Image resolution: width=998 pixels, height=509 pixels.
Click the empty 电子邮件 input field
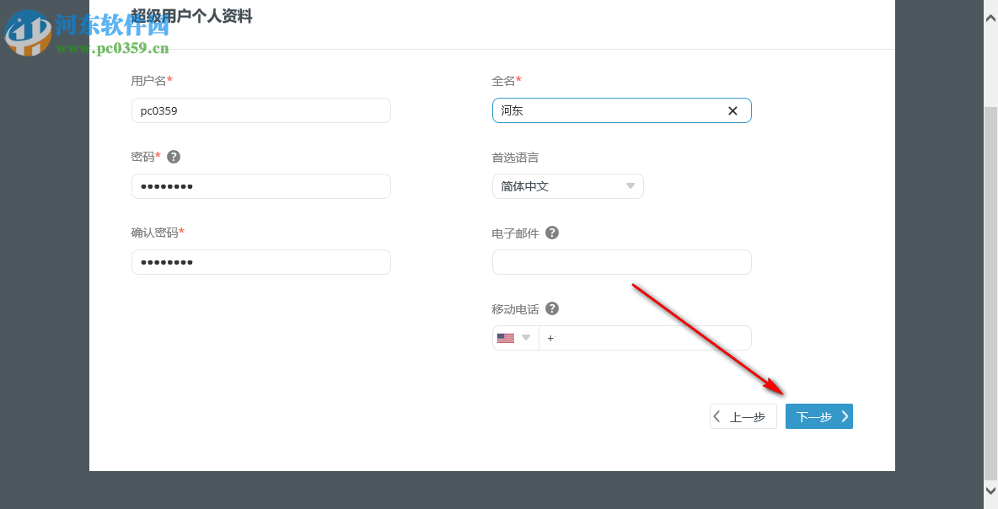[621, 261]
